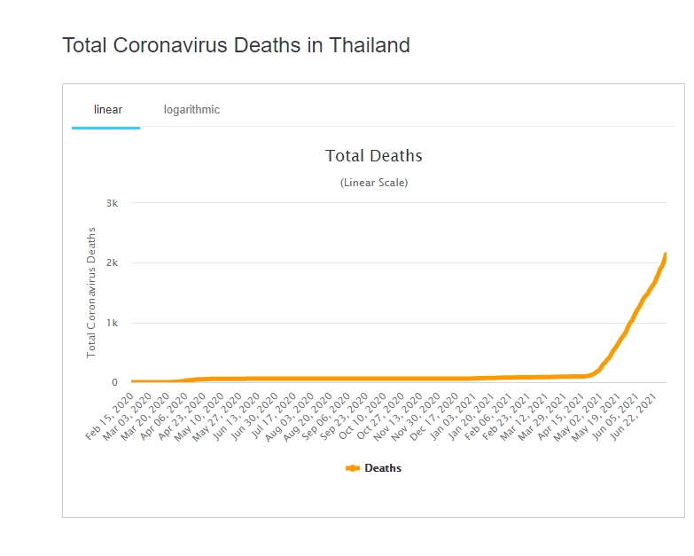
Task: Toggle the Deaths series in the legend
Action: coord(382,468)
